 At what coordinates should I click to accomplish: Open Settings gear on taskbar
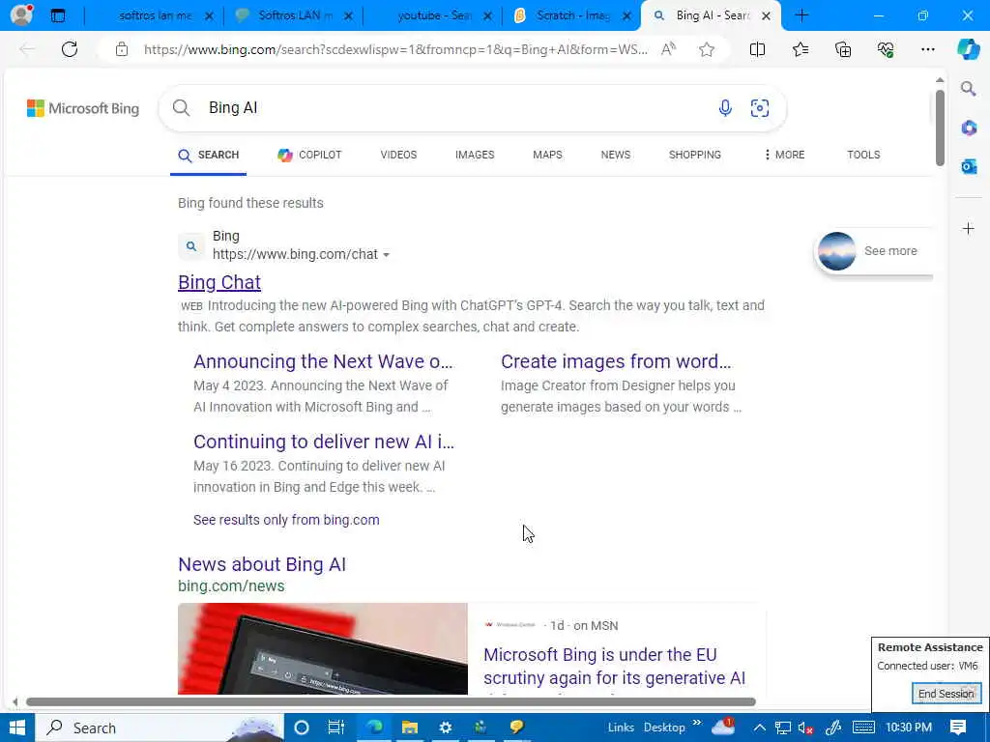(x=446, y=728)
